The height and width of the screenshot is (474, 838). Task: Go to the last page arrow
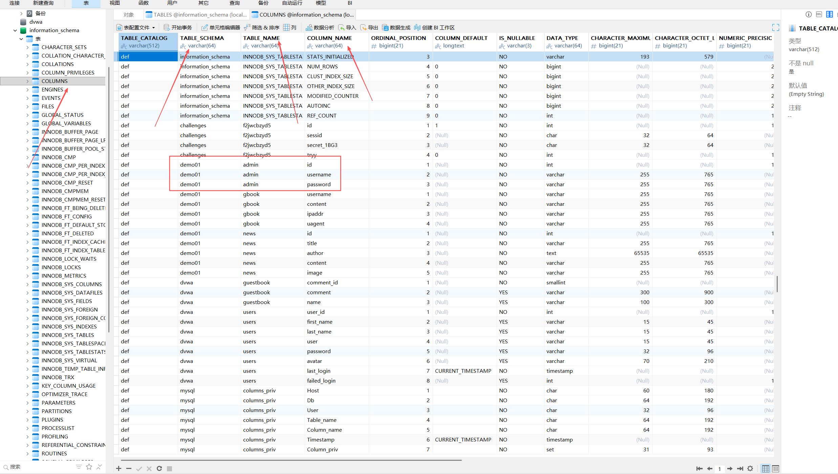click(x=740, y=469)
